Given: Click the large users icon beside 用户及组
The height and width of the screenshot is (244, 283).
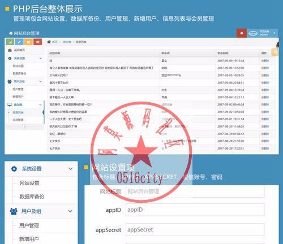Looking at the screenshot, I should pyautogui.click(x=14, y=211).
